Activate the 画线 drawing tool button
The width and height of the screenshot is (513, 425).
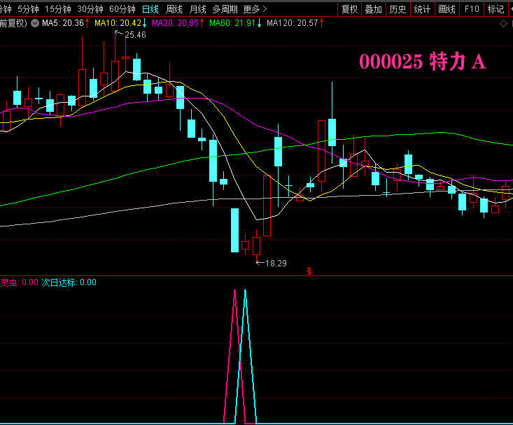click(x=447, y=9)
